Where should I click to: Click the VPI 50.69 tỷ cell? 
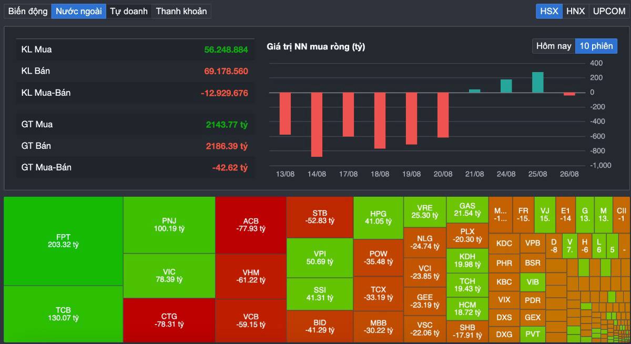(x=320, y=258)
